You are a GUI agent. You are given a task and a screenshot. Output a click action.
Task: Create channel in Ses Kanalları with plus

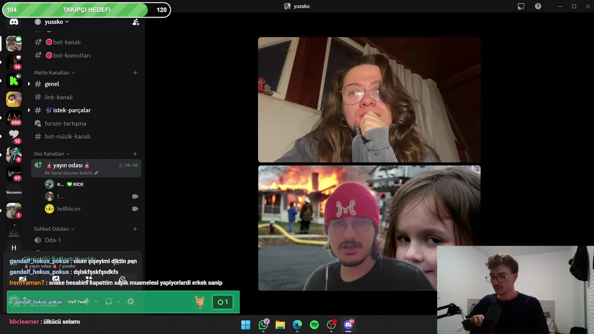tap(135, 154)
